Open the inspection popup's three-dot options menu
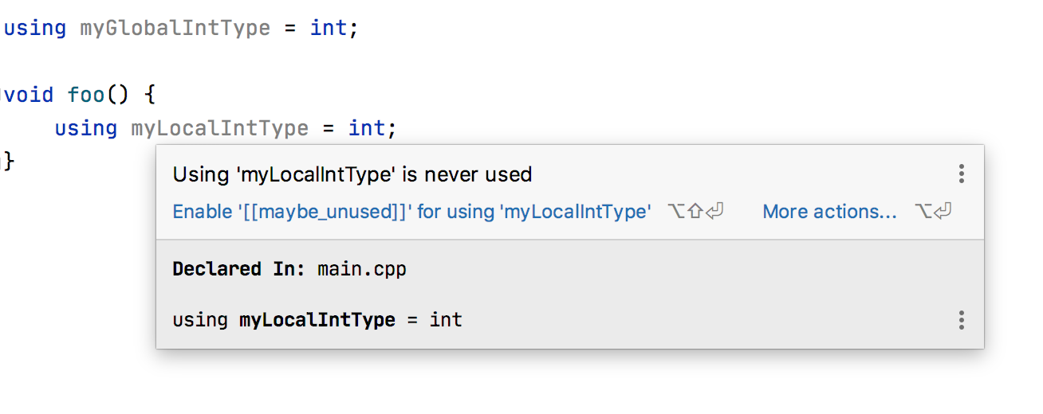Viewport: 1043px width, 414px height. (x=962, y=174)
